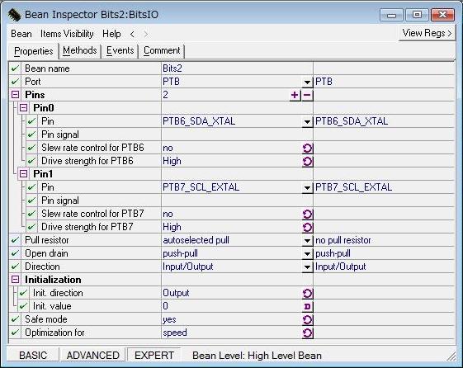The width and height of the screenshot is (463, 368).
Task: Cycle the Optimization for setting icon
Action: click(307, 333)
